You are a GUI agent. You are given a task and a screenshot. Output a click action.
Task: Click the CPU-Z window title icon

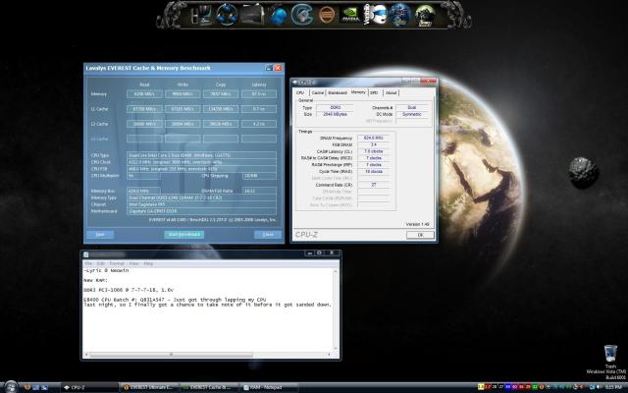[x=295, y=83]
